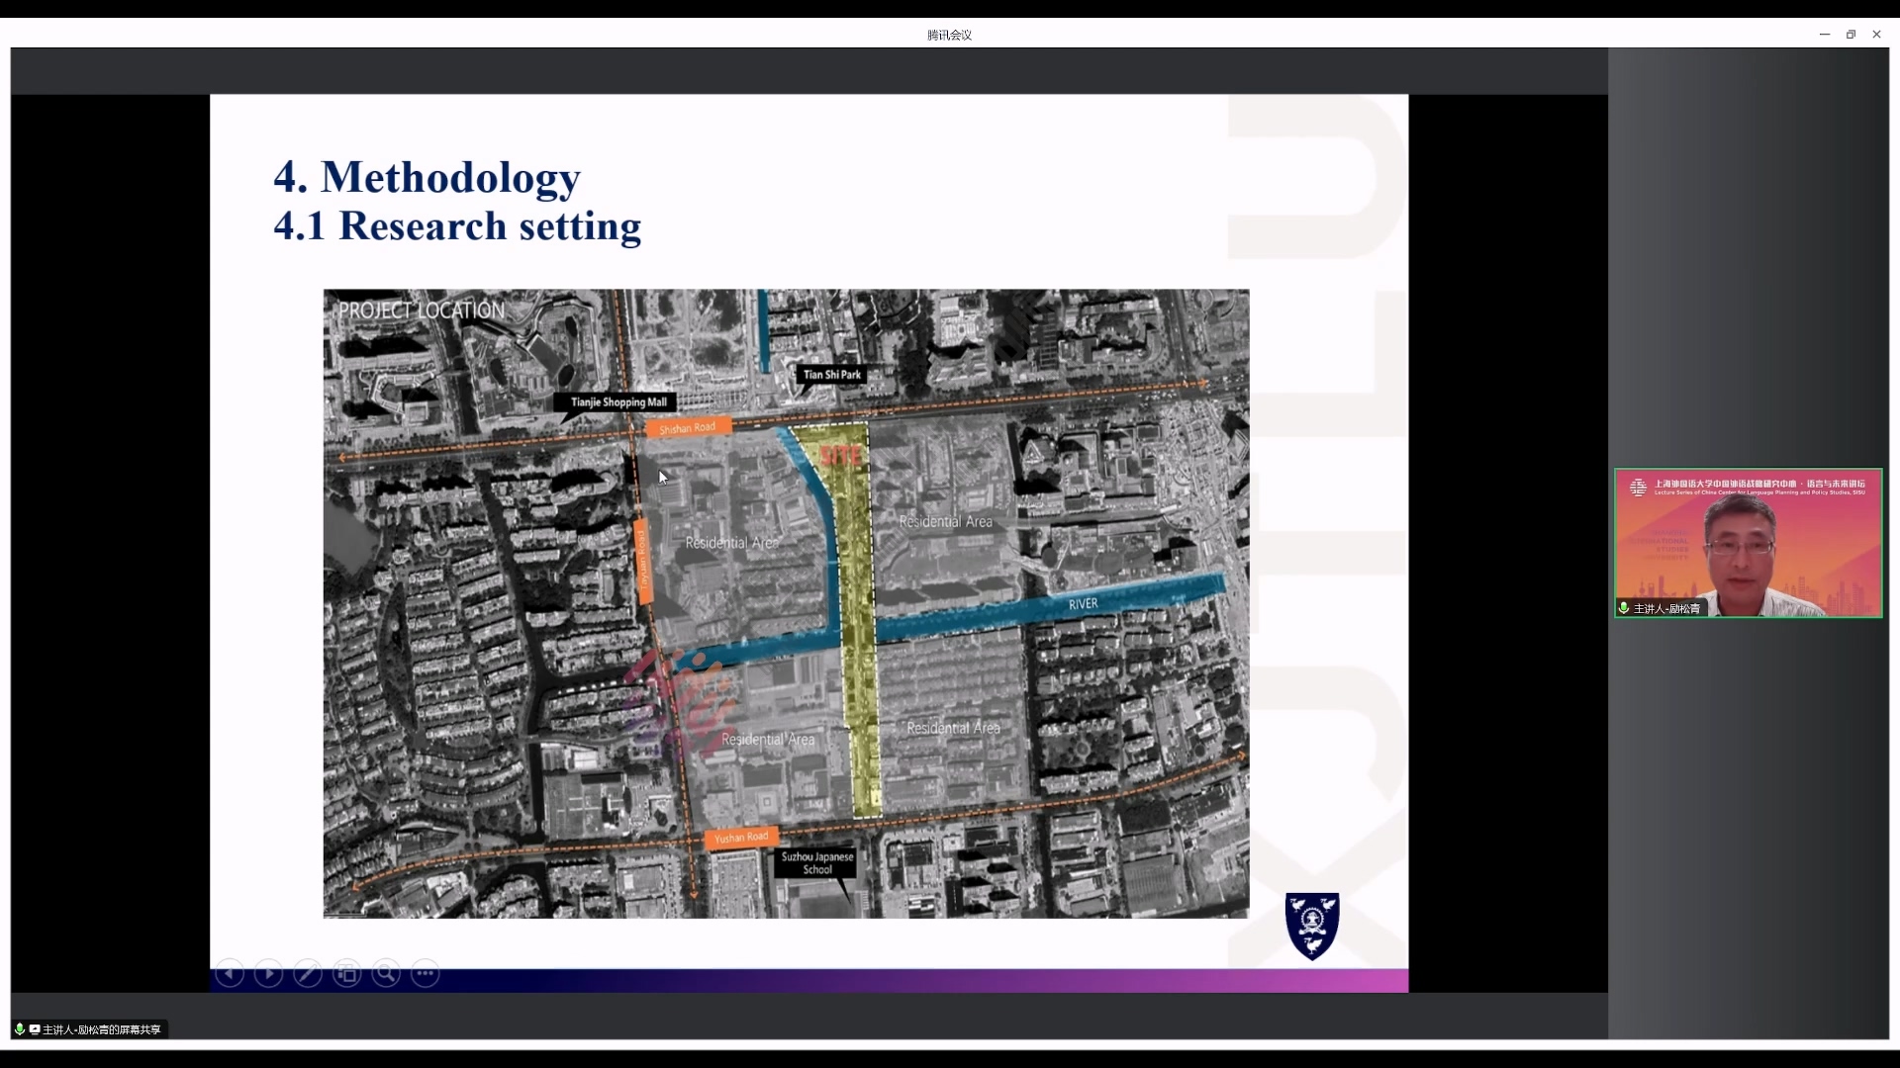Click the meeting window title text
Image resolution: width=1900 pixels, height=1068 pixels.
(949, 35)
